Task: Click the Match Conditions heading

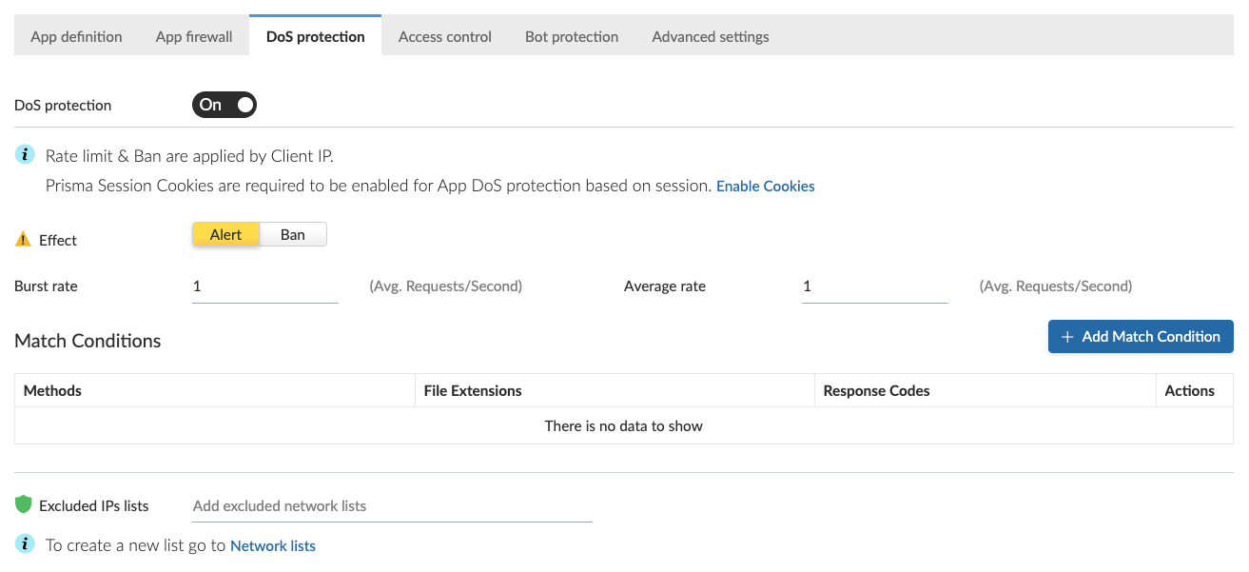Action: click(x=88, y=341)
